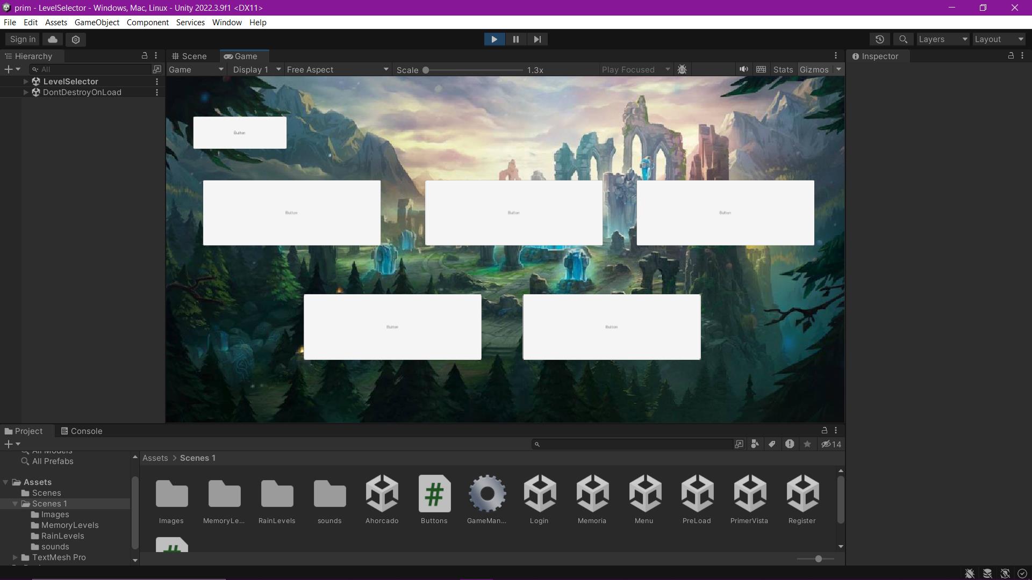Click the global search magnifier icon
The image size is (1032, 580).
click(903, 39)
